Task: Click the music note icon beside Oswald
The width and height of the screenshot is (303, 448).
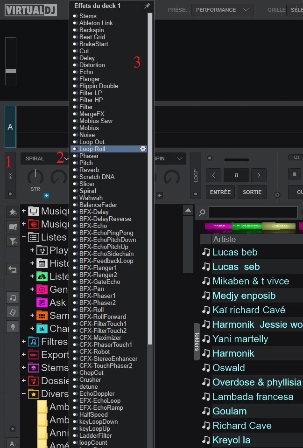Action: click(206, 368)
